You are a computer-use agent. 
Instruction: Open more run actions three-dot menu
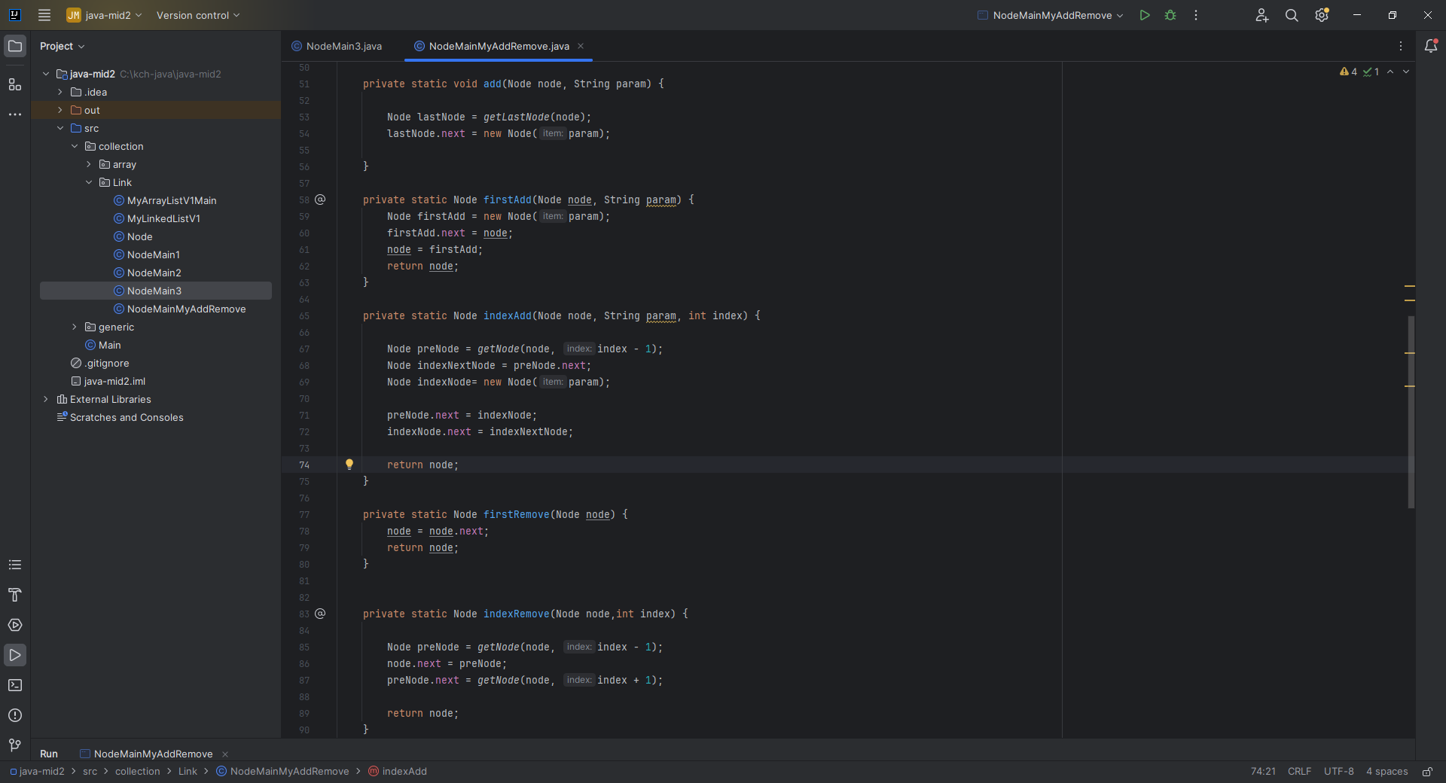pyautogui.click(x=1196, y=15)
